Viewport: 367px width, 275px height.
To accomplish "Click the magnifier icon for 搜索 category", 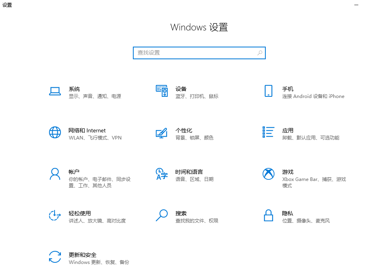I will click(162, 215).
